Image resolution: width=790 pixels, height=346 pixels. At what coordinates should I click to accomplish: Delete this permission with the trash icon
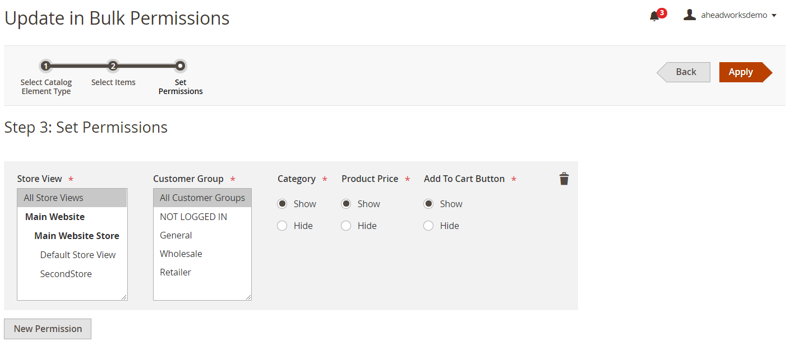pos(564,179)
